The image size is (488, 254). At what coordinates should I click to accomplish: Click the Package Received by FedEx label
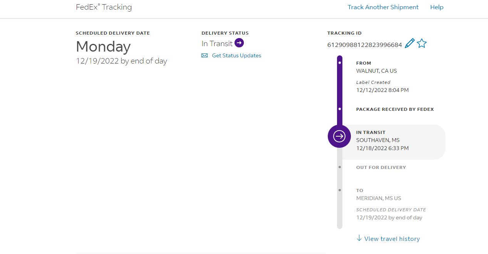click(395, 109)
